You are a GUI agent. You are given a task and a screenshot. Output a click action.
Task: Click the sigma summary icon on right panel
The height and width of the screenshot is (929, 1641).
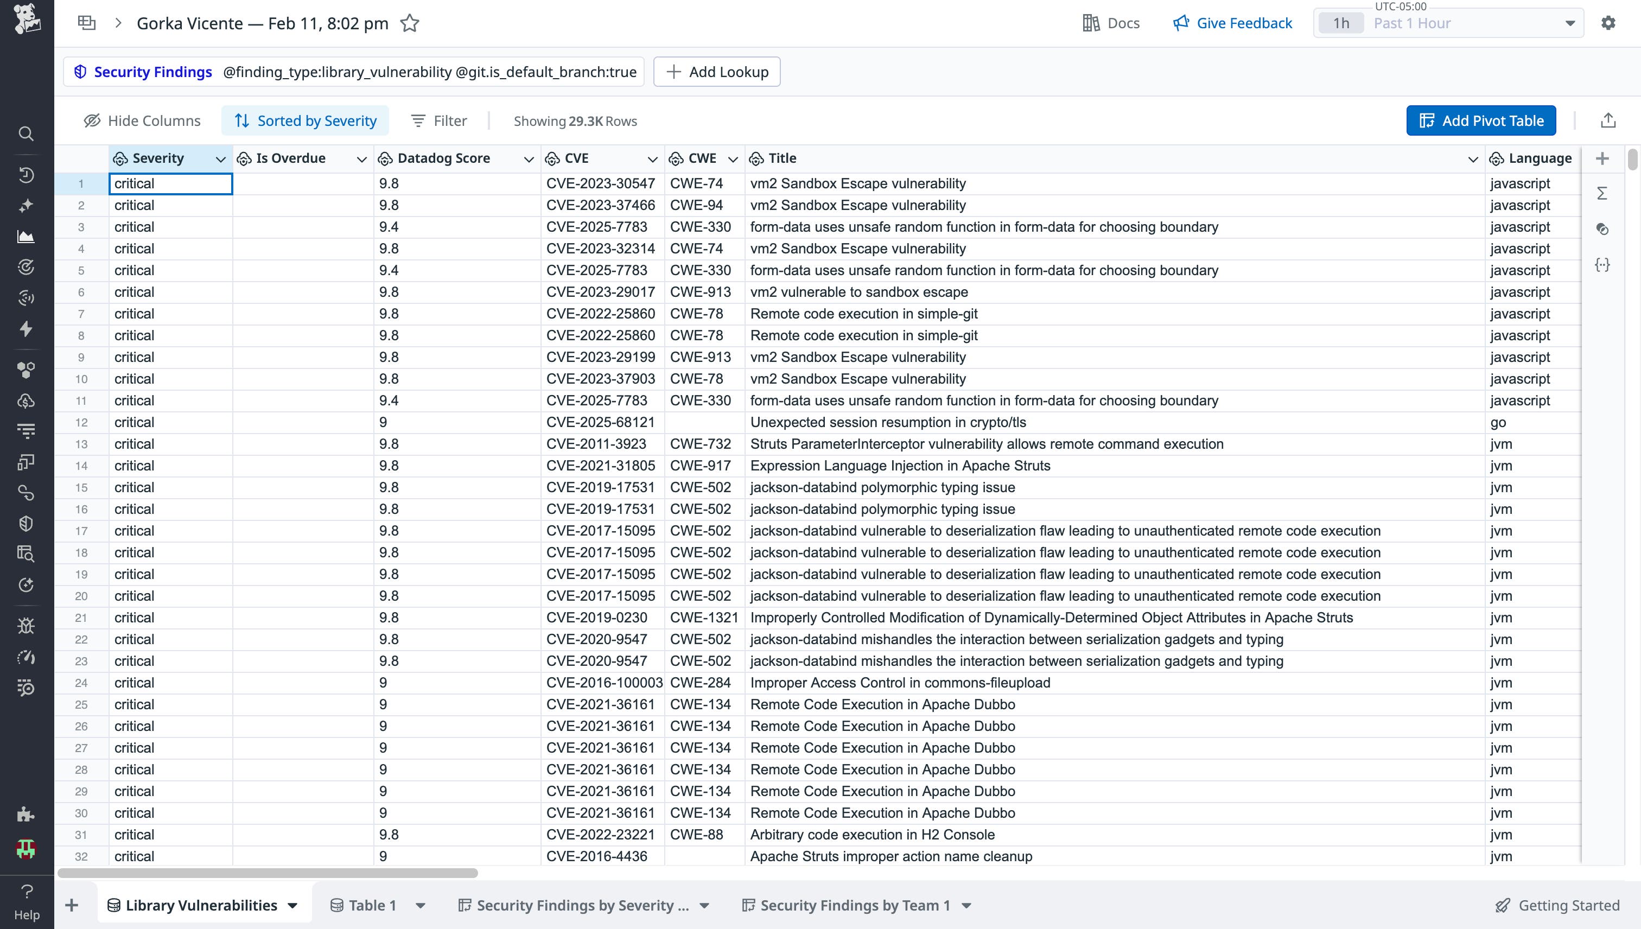[1602, 193]
